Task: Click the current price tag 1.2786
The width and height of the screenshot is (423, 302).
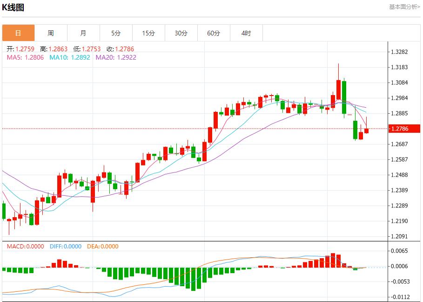Action: (x=401, y=129)
